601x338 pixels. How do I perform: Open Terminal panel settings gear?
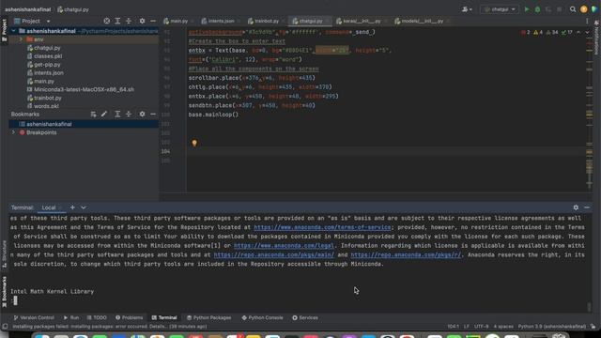click(x=576, y=207)
